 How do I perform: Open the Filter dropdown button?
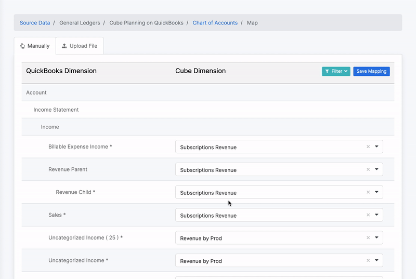click(x=336, y=71)
